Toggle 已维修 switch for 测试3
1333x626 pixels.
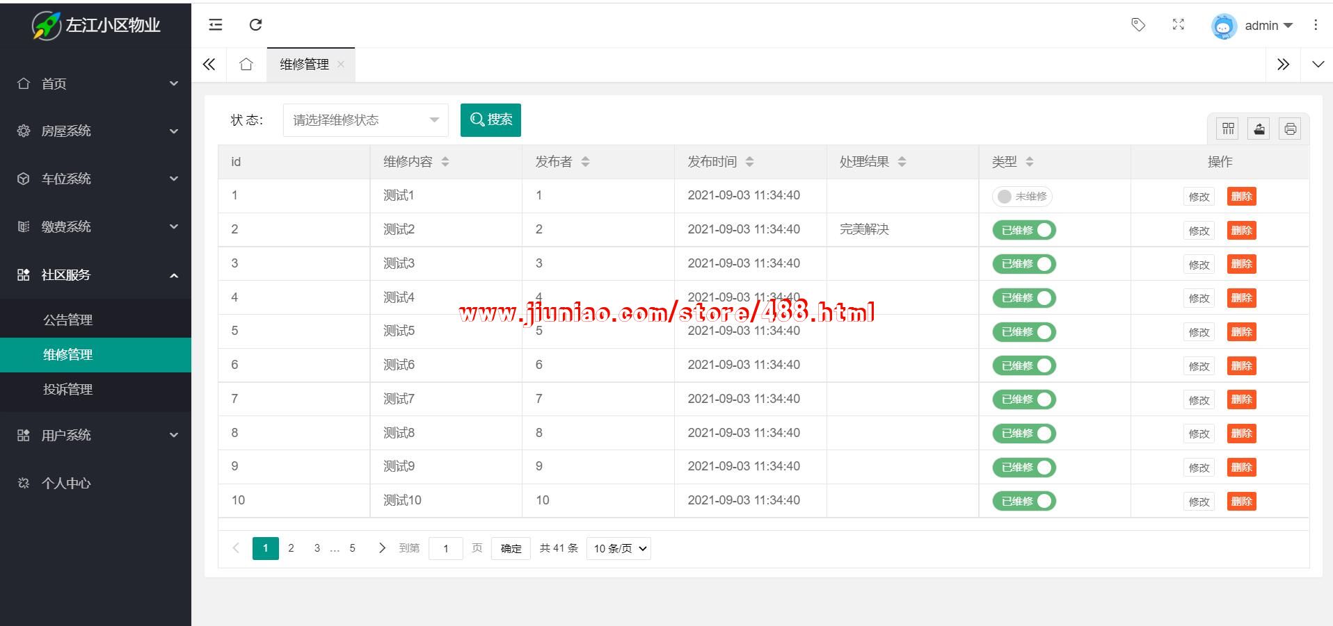coord(1024,264)
